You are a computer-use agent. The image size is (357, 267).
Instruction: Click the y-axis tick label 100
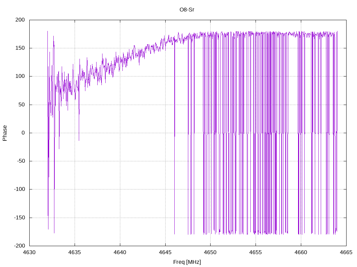coord(20,76)
